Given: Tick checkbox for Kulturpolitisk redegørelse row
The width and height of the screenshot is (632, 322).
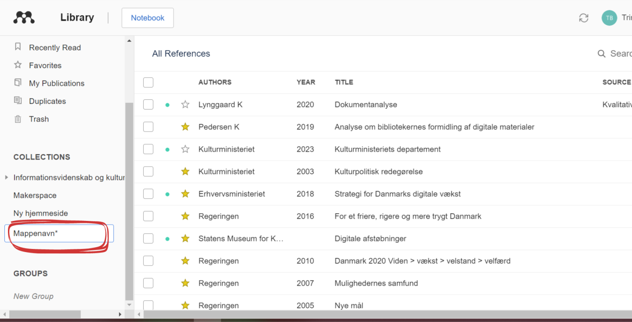Looking at the screenshot, I should [x=148, y=171].
